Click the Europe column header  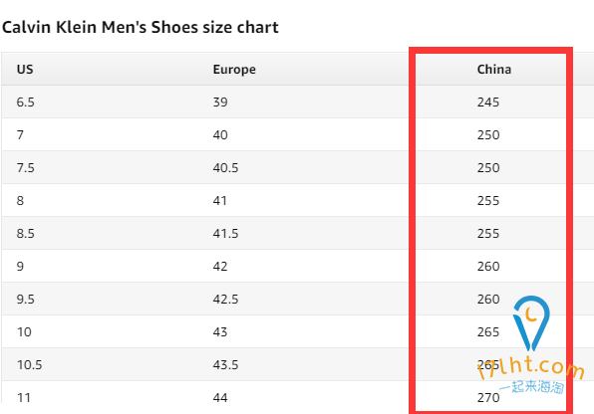[x=234, y=70]
